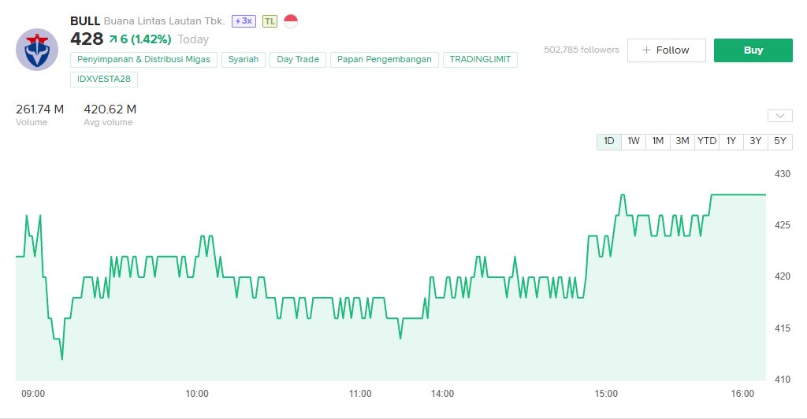Click the Volume label

pos(32,122)
